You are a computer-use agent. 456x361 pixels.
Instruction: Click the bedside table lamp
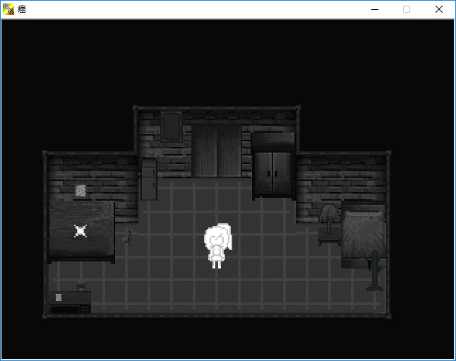click(x=329, y=218)
